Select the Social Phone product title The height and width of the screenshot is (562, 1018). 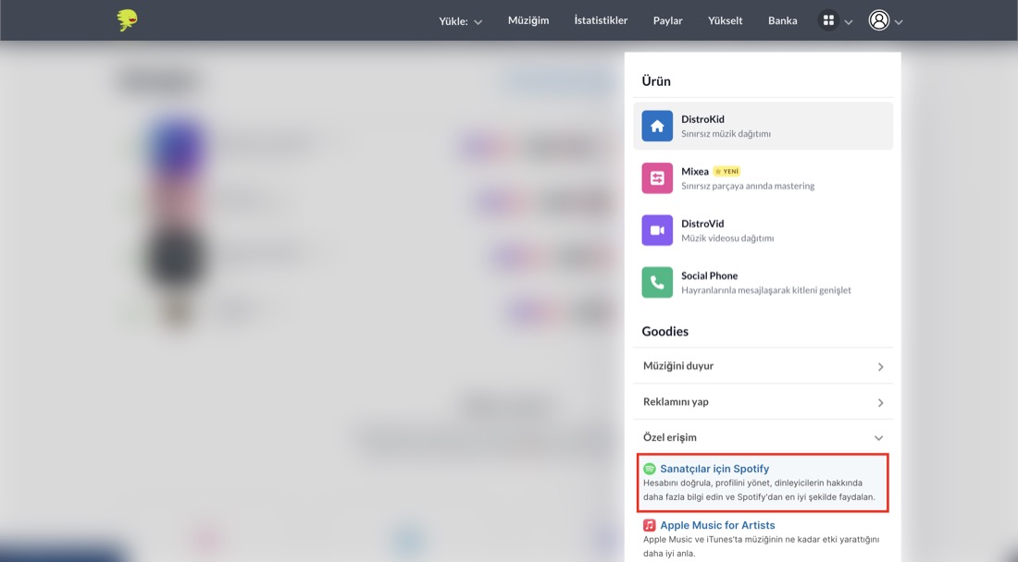point(709,275)
